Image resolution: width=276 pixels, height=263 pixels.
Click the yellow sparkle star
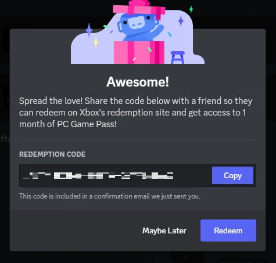(x=96, y=42)
